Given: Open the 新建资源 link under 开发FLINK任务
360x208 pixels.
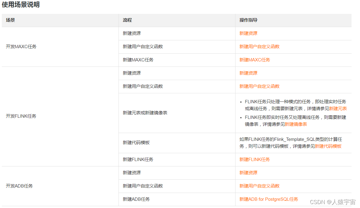Looking at the screenshot, I should [248, 73].
